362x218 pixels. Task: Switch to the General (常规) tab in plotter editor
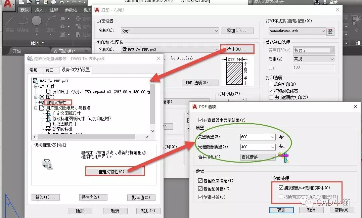pyautogui.click(x=34, y=70)
